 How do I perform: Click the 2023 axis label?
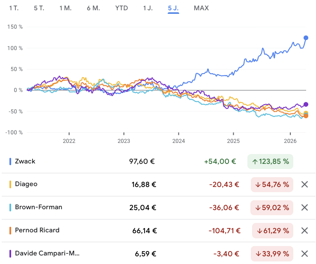[x=124, y=141]
